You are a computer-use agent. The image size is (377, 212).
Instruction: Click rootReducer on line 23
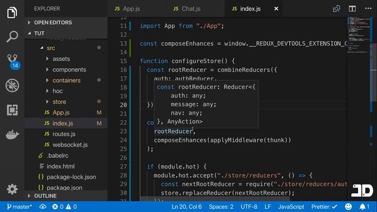(x=173, y=131)
